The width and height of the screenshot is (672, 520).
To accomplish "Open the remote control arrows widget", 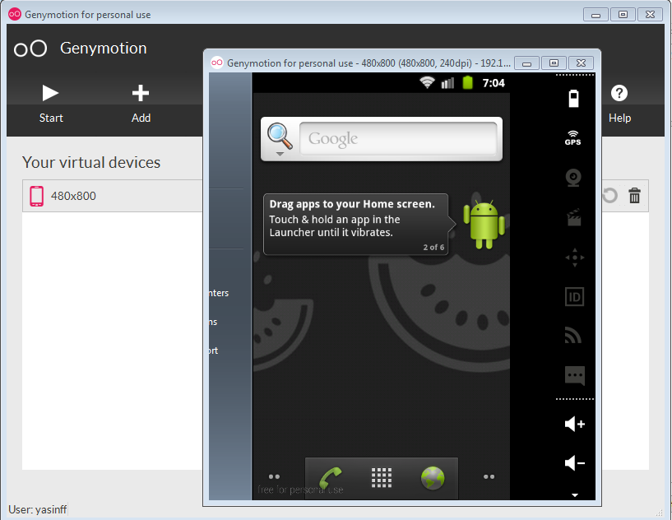I will [x=574, y=258].
